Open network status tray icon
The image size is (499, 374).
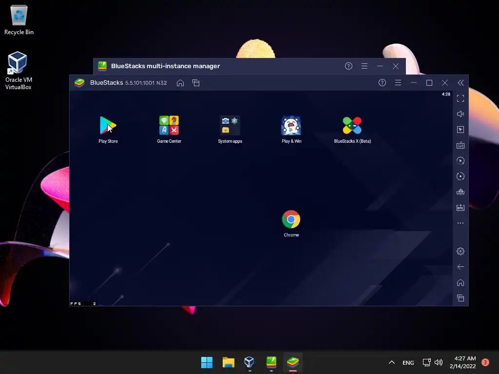pyautogui.click(x=426, y=362)
